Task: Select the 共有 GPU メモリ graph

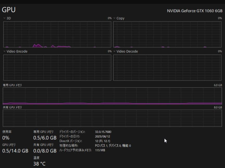Action: (x=112, y=118)
